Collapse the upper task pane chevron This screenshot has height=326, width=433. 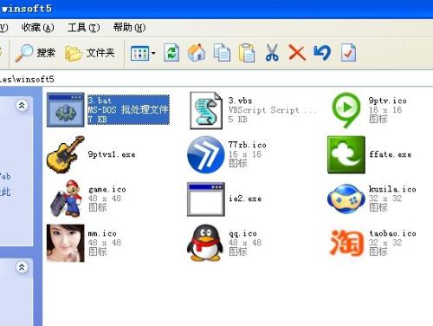22,106
